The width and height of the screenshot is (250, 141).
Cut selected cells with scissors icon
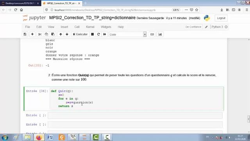(40, 34)
